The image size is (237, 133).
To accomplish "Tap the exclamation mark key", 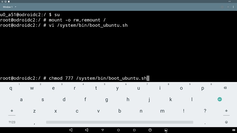I will [x=184, y=111].
